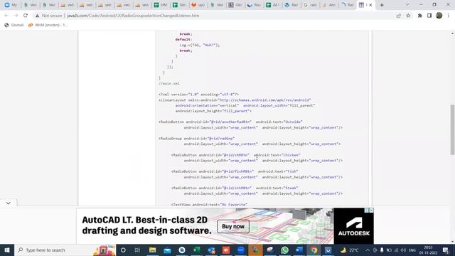Open the volume control in tray
The width and height of the screenshot is (455, 256).
pos(403,250)
